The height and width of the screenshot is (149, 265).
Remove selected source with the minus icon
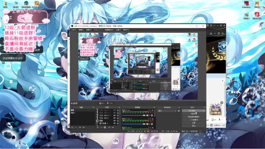(101, 127)
